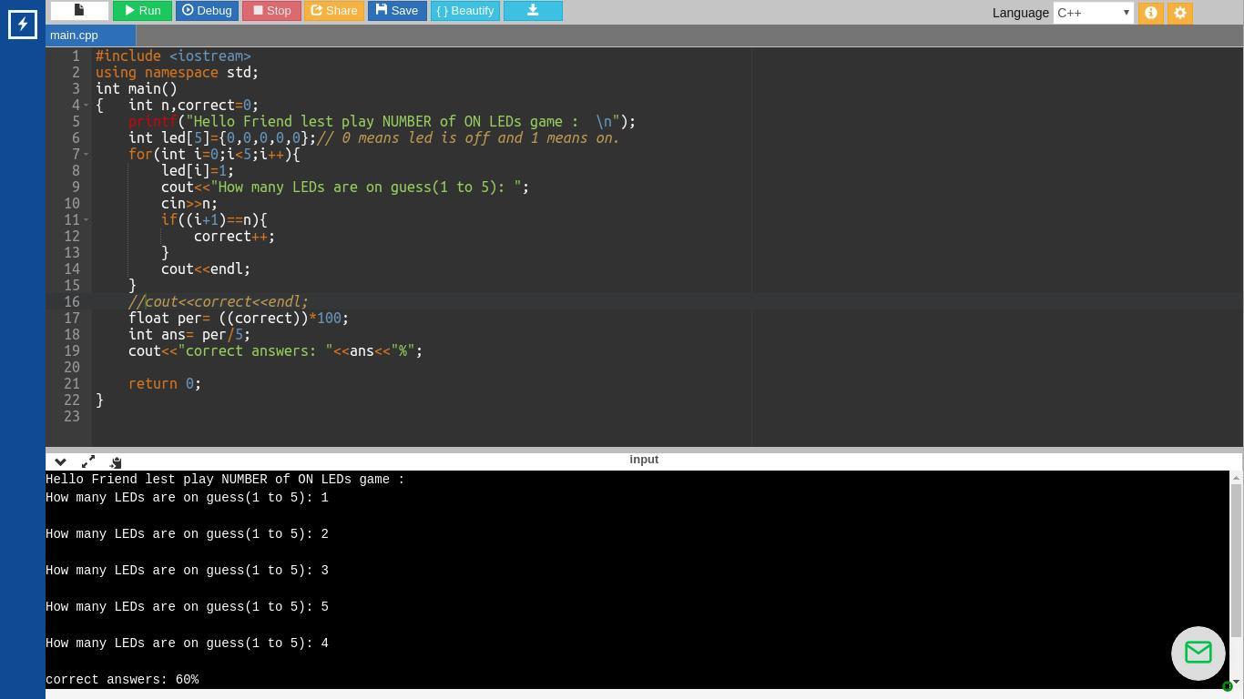Open the Share option
The height and width of the screenshot is (699, 1244).
tap(334, 11)
